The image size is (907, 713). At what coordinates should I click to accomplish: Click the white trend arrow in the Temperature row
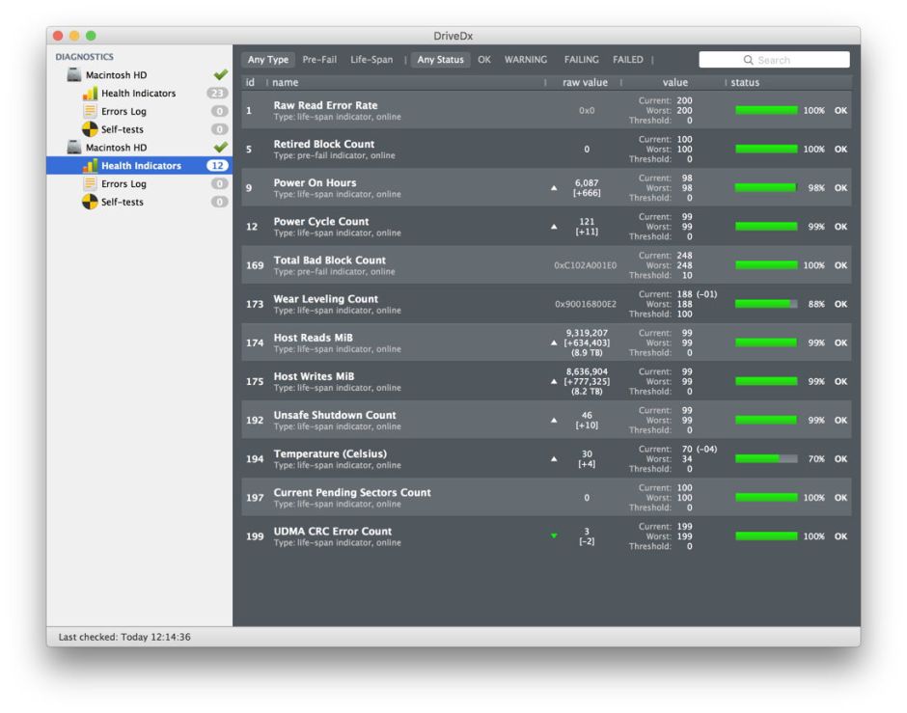click(x=554, y=458)
